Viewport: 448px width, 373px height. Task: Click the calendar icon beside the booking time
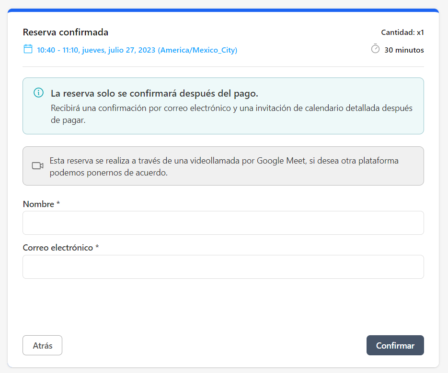(x=28, y=49)
